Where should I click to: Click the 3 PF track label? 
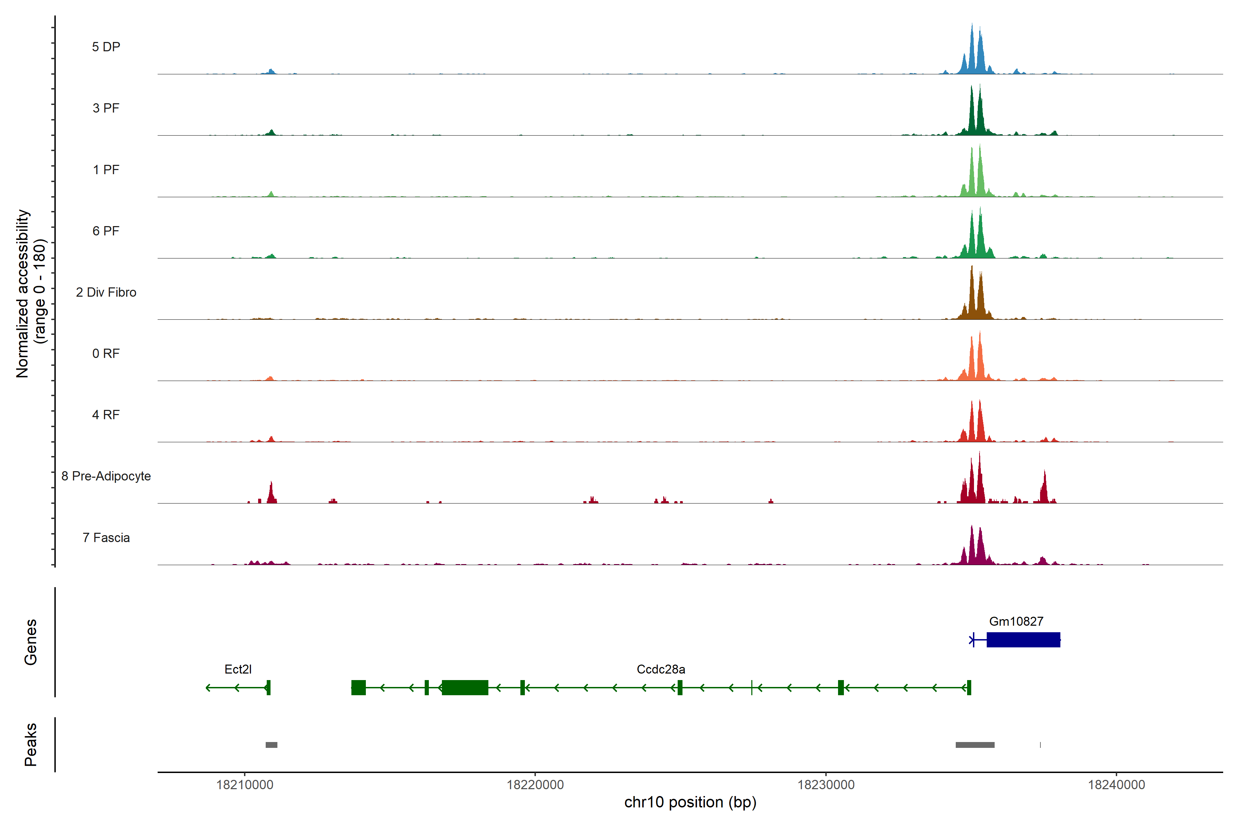coord(106,108)
